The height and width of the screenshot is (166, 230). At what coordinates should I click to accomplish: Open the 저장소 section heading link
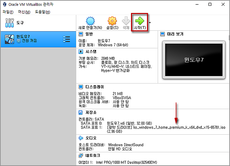91,112
